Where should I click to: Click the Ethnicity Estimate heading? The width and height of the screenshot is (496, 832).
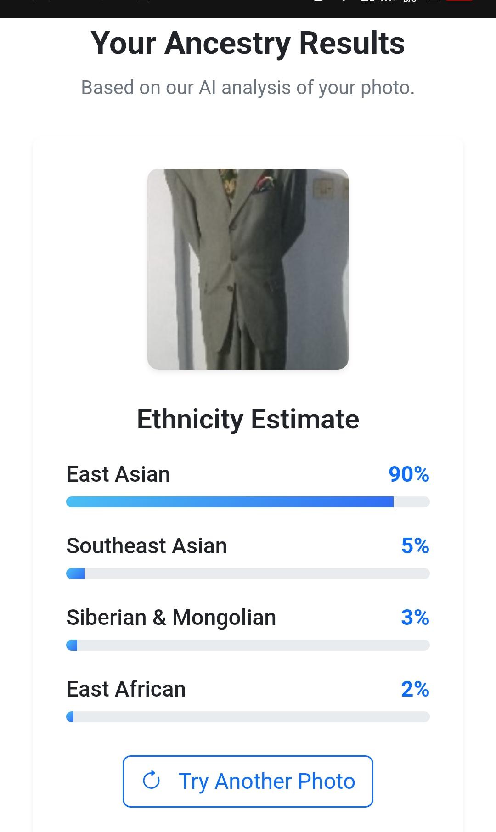(248, 419)
